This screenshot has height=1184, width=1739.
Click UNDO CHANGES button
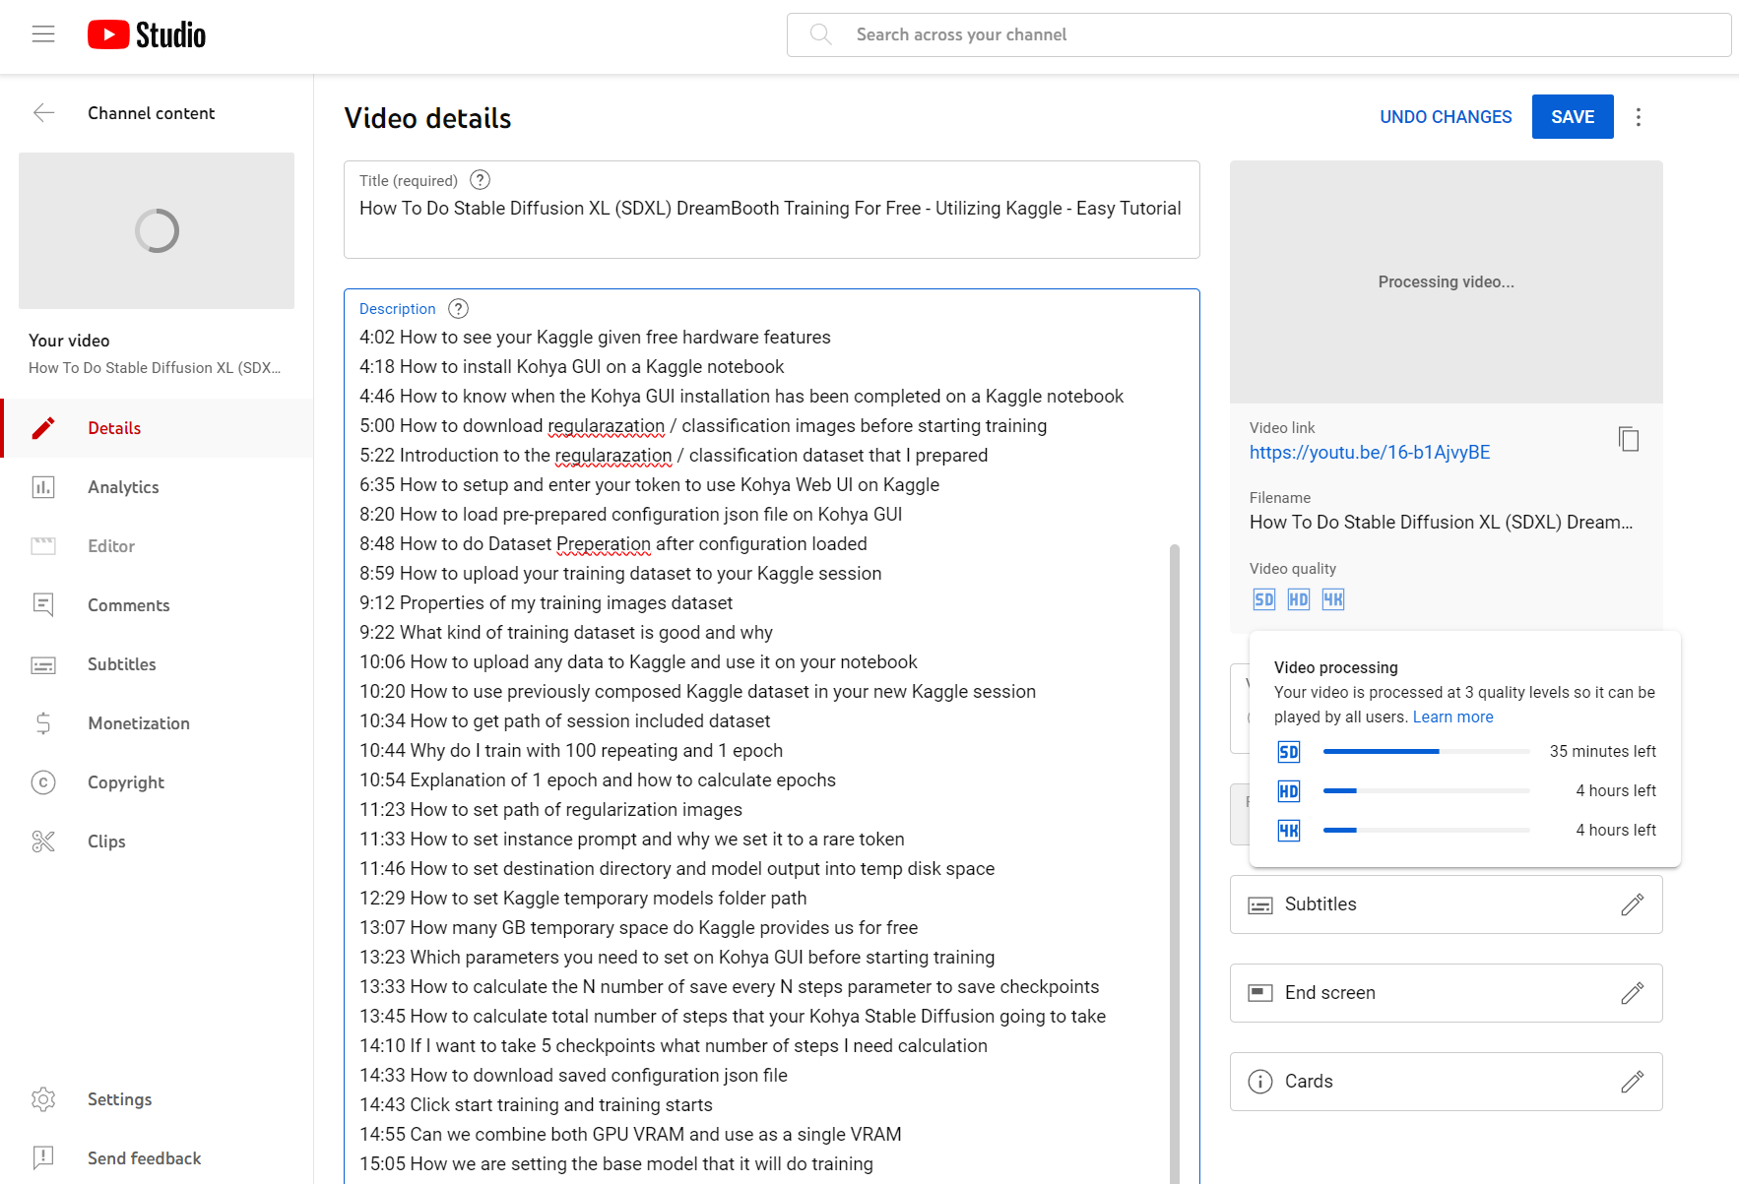pyautogui.click(x=1446, y=117)
